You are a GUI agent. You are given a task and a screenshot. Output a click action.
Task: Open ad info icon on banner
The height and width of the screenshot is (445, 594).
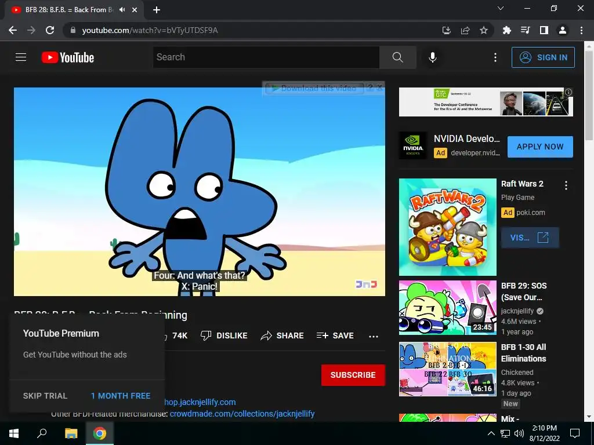[568, 92]
